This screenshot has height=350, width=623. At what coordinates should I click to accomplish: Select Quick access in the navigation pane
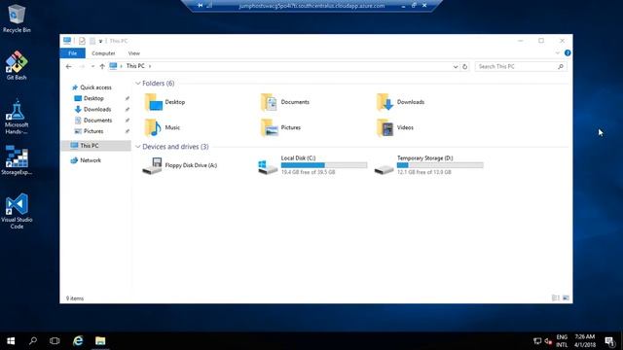(x=92, y=87)
